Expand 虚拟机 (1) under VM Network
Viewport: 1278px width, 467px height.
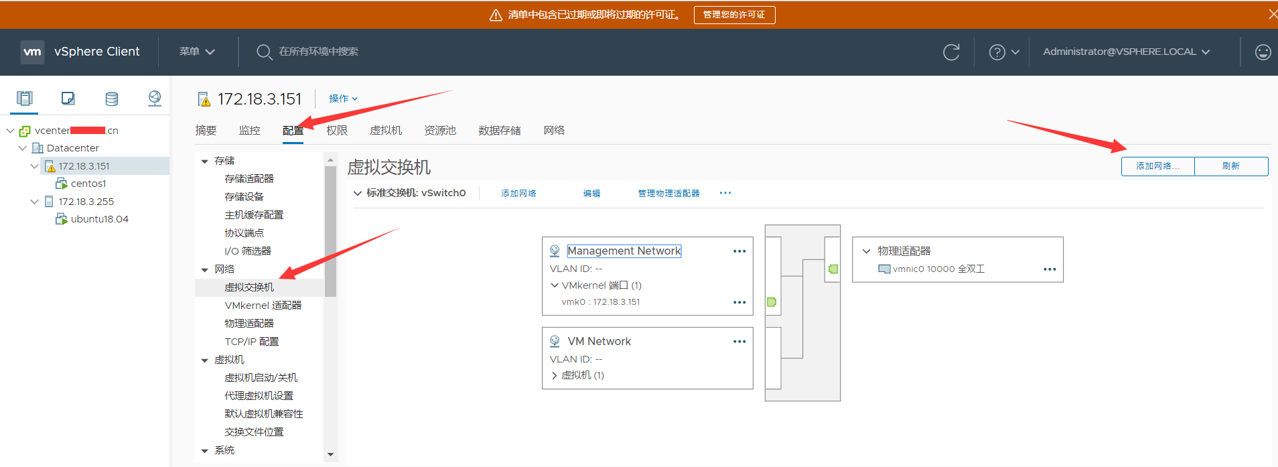(x=555, y=375)
